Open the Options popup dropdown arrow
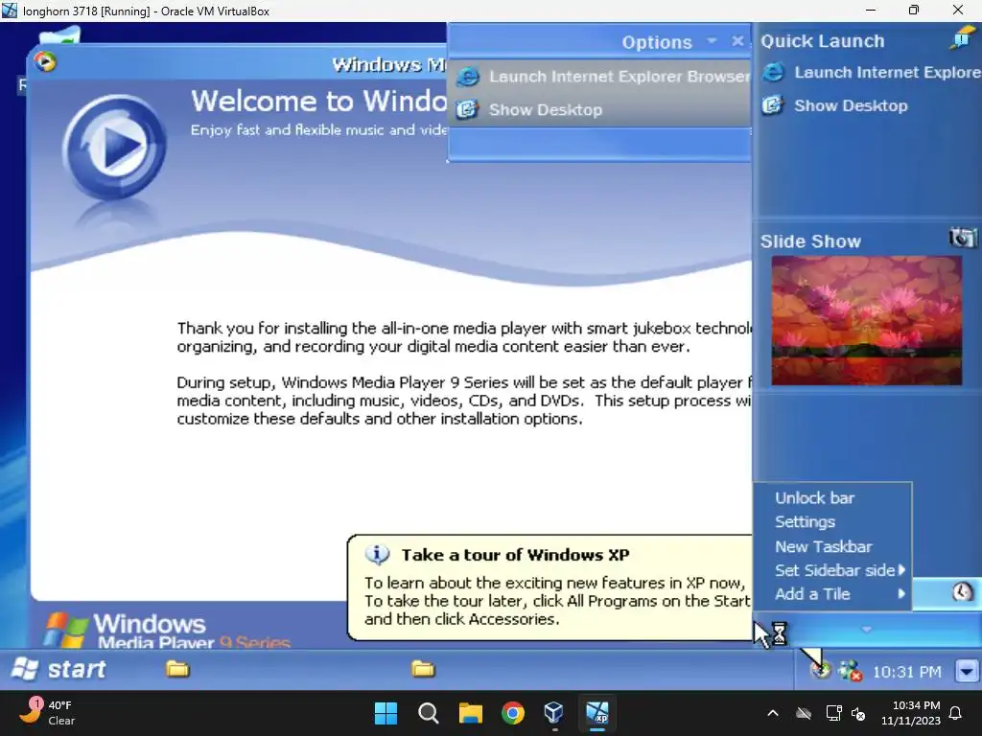 [x=712, y=40]
